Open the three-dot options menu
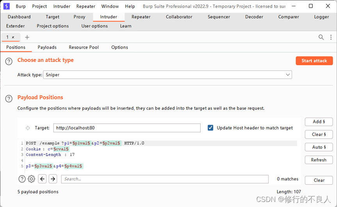The height and width of the screenshot is (207, 337). coord(331,37)
